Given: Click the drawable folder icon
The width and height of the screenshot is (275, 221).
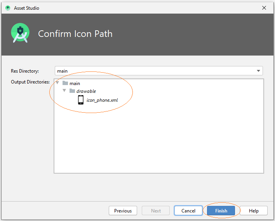Looking at the screenshot, I should point(72,90).
